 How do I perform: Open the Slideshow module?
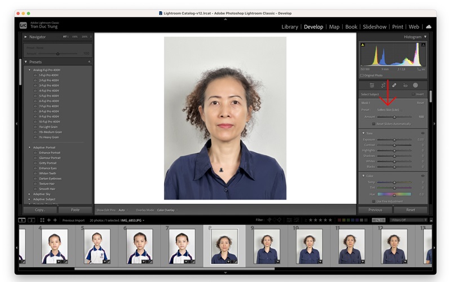click(374, 27)
